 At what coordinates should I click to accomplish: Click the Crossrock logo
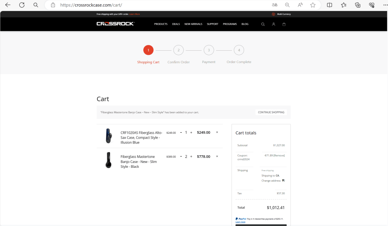coord(116,24)
